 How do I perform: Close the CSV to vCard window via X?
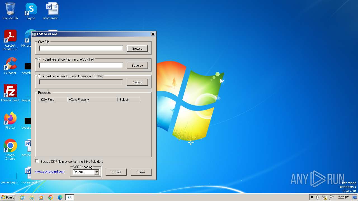(x=153, y=34)
